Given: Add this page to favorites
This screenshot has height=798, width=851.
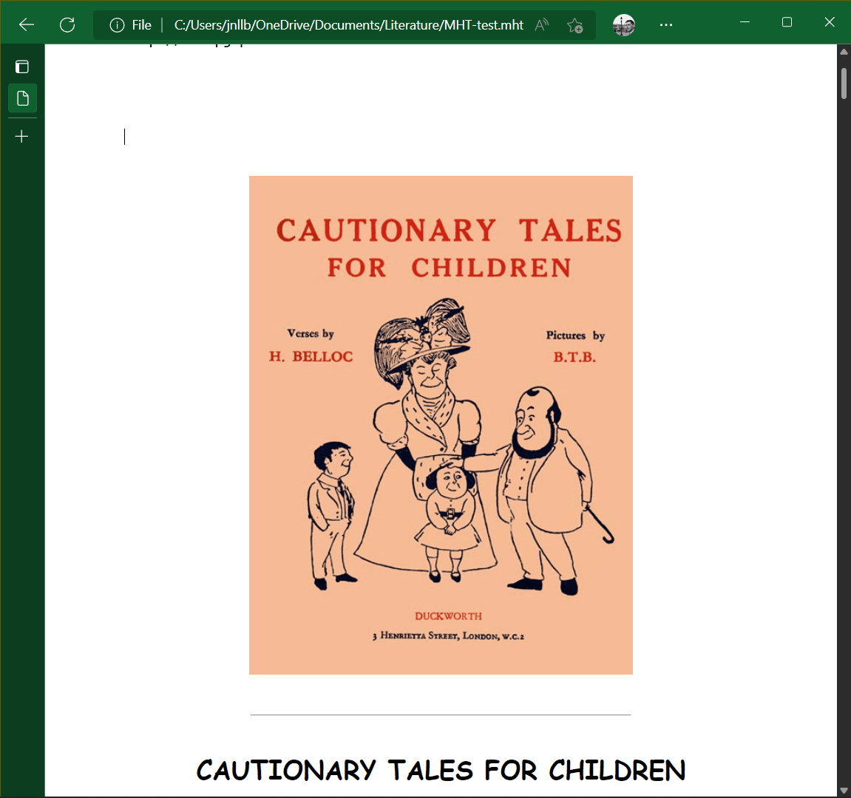Looking at the screenshot, I should (574, 25).
